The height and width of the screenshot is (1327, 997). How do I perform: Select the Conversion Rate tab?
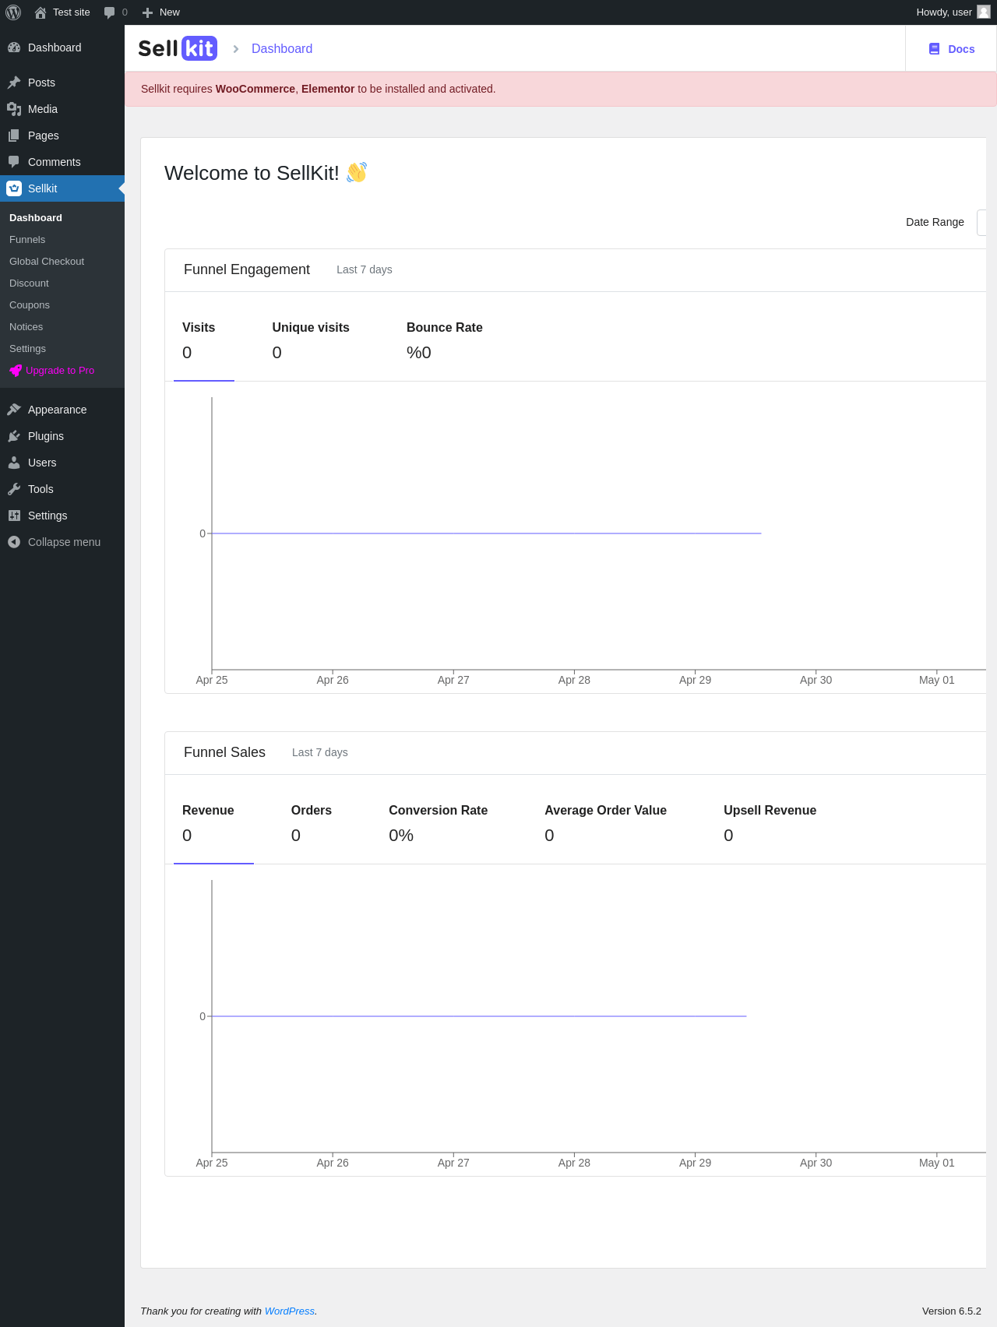tap(438, 822)
